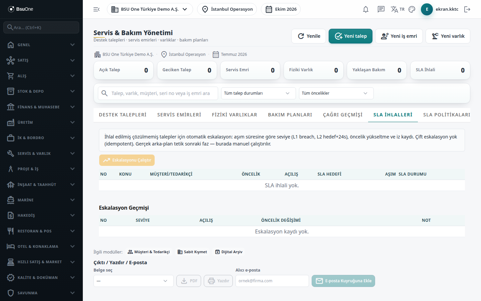
Task: Click the Kalite & Doküman badge icon
Action: click(11, 278)
